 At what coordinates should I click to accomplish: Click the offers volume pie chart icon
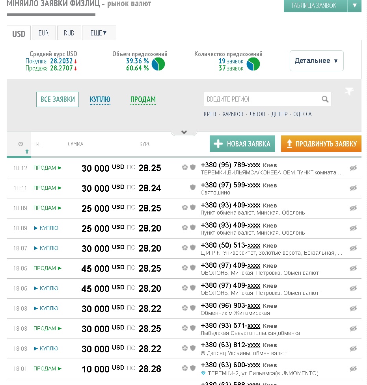point(158,64)
